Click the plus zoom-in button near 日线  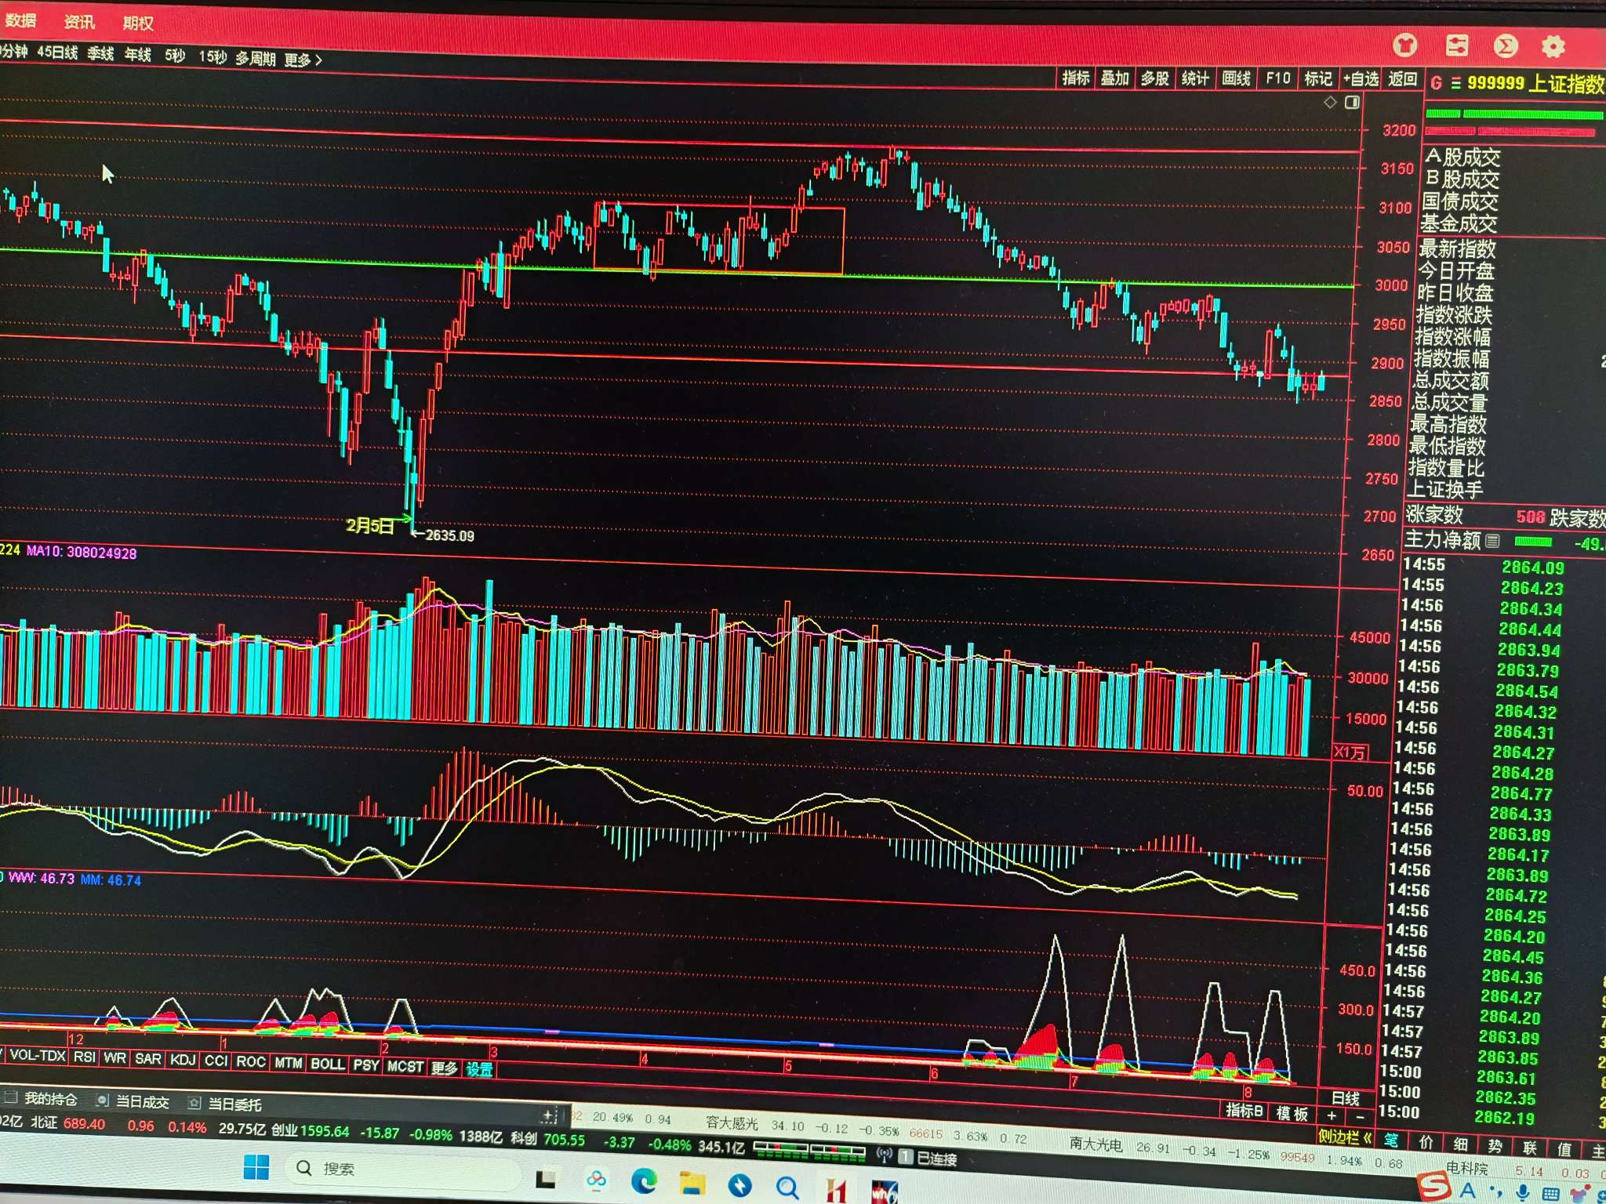pyautogui.click(x=1332, y=1115)
